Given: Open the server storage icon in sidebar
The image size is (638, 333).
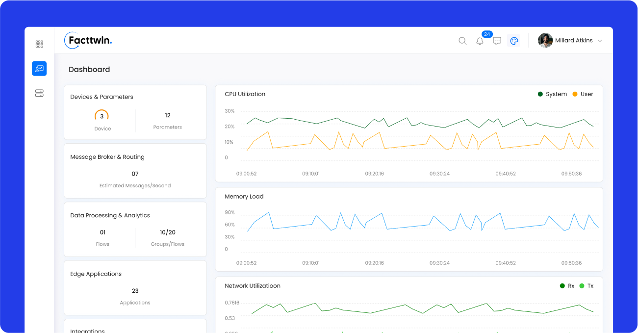Looking at the screenshot, I should point(39,93).
